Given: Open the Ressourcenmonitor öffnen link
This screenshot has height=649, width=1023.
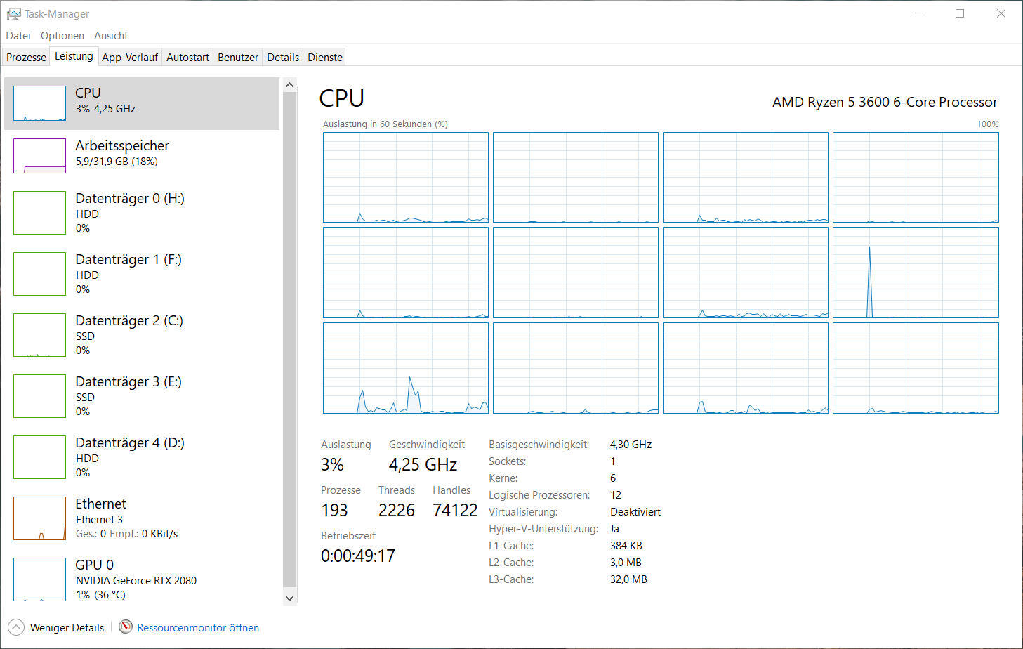Looking at the screenshot, I should pos(198,628).
